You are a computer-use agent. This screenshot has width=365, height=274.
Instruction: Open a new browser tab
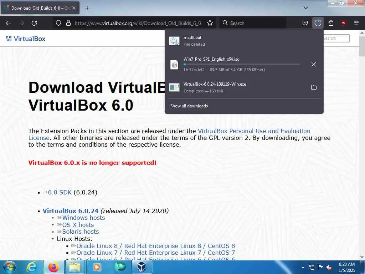pyautogui.click(x=87, y=8)
